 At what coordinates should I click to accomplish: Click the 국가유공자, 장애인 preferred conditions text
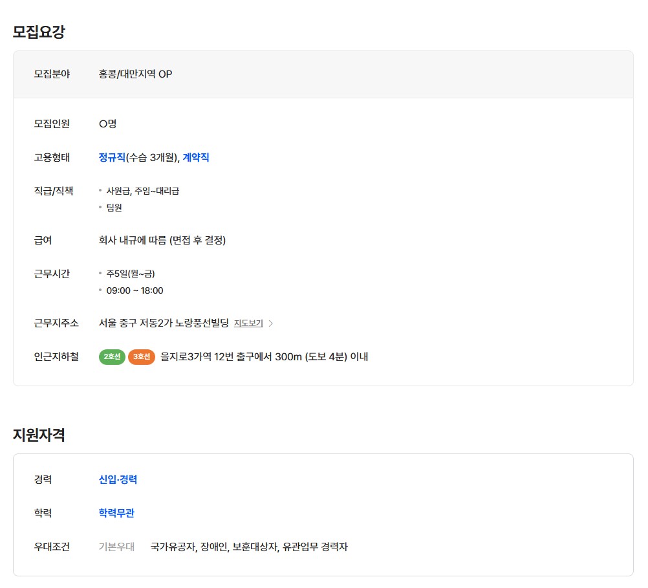pos(249,547)
